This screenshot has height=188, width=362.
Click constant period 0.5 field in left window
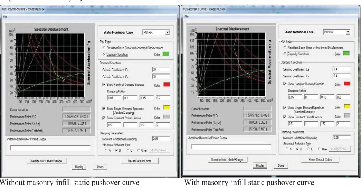[x=114, y=125]
